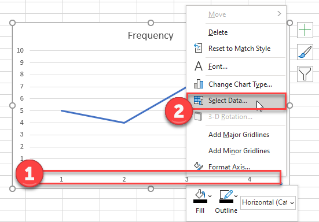Click the Outline label in mini toolbar
This screenshot has width=319, height=222.
tap(226, 210)
